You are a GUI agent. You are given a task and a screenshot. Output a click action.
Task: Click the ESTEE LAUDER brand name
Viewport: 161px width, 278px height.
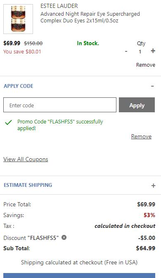pyautogui.click(x=59, y=6)
